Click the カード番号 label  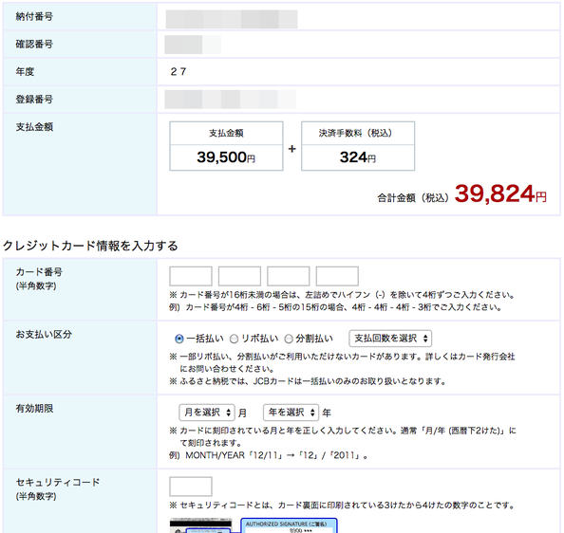tap(39, 272)
